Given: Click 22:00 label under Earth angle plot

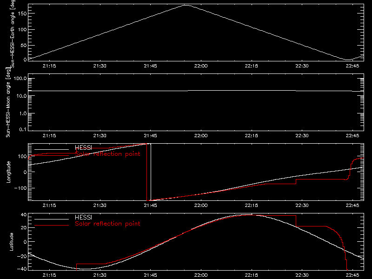Looking at the screenshot, I should (201, 66).
